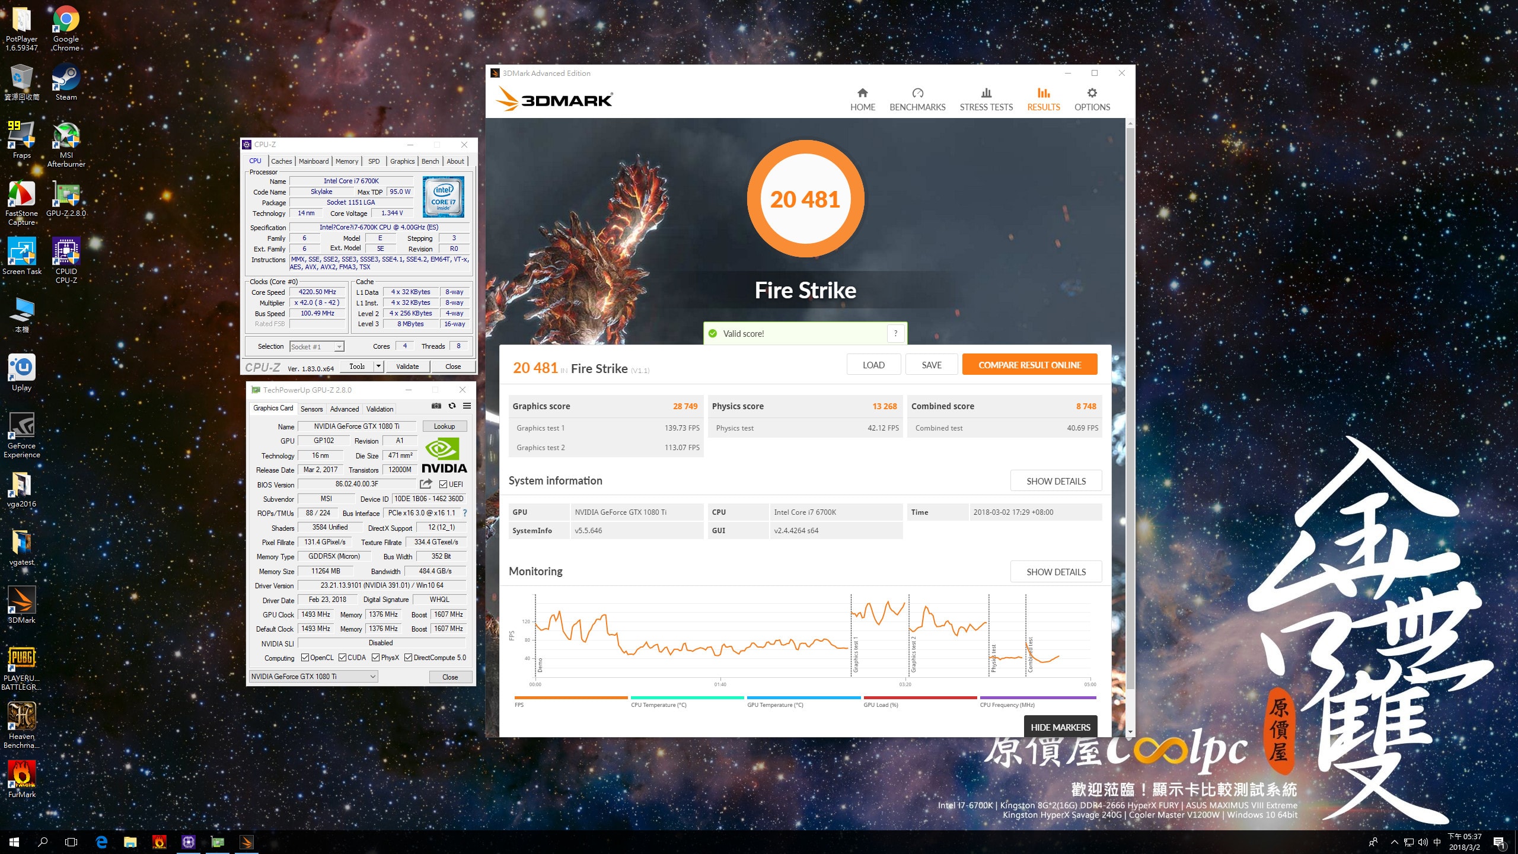The image size is (1518, 854).
Task: Toggle the DirectCompute 5.0 checkbox
Action: click(x=408, y=657)
